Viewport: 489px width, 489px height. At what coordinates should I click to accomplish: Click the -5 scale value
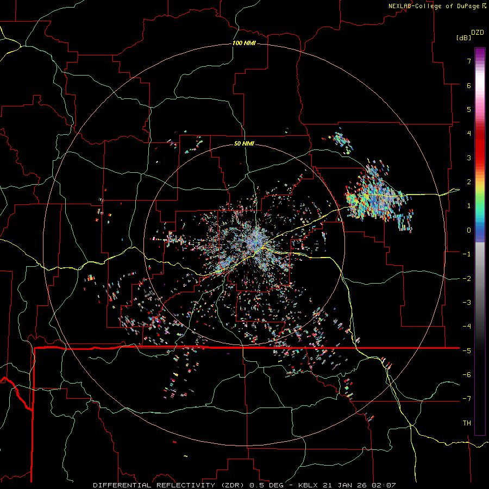pos(467,351)
